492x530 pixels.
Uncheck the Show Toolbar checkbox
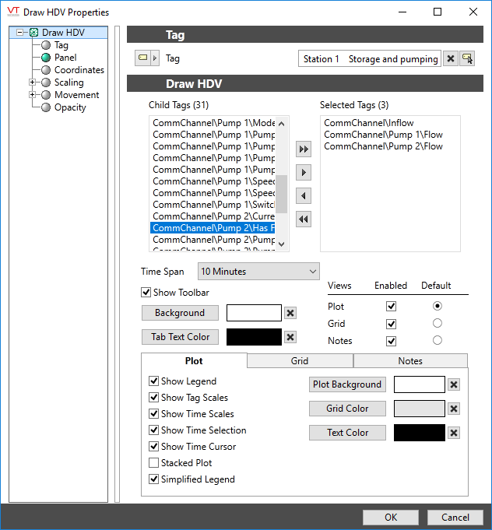point(146,293)
